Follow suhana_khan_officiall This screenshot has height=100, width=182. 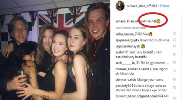tap(165, 6)
